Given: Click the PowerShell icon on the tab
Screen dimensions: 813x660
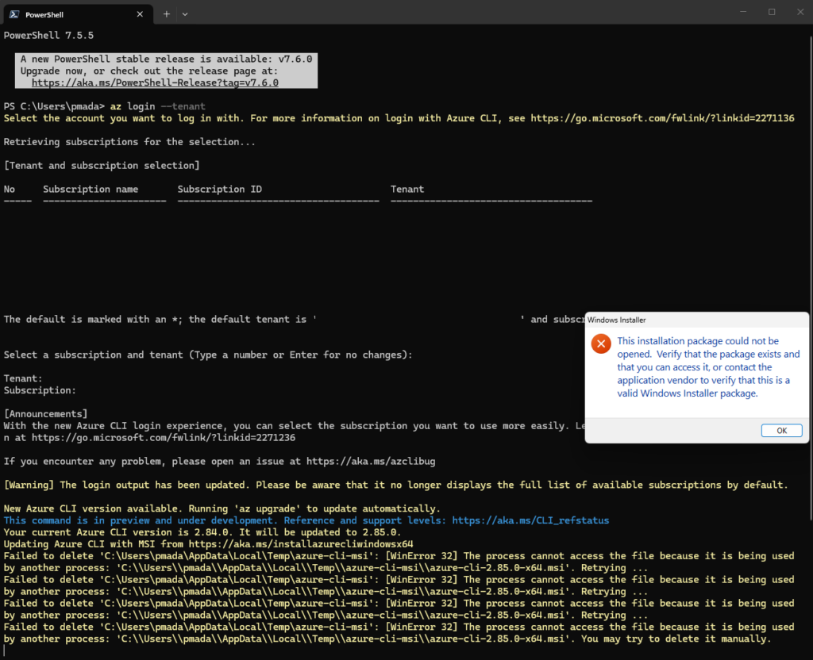Looking at the screenshot, I should point(14,14).
